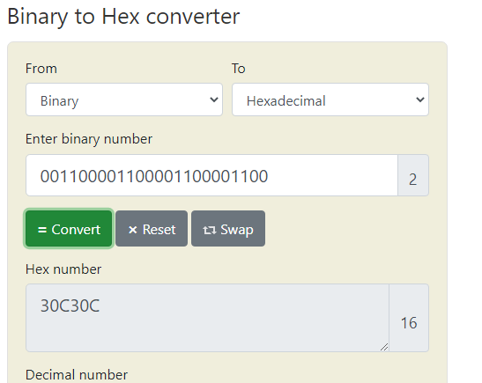
Task: Click the Swap button
Action: tap(228, 229)
